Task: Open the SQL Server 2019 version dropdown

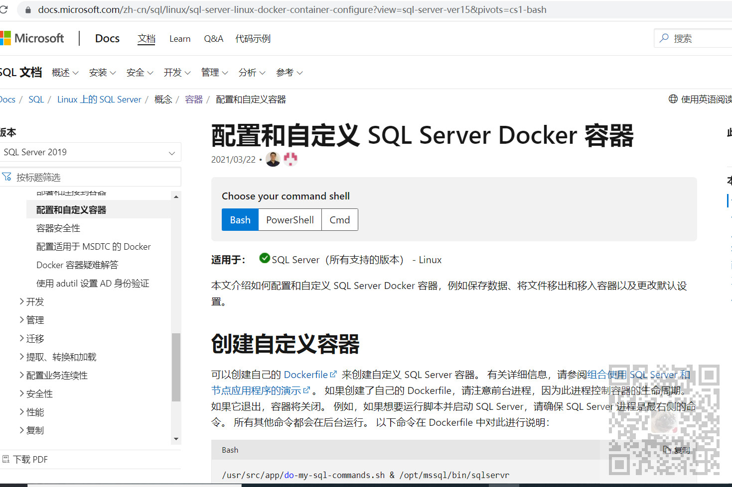Action: point(90,152)
